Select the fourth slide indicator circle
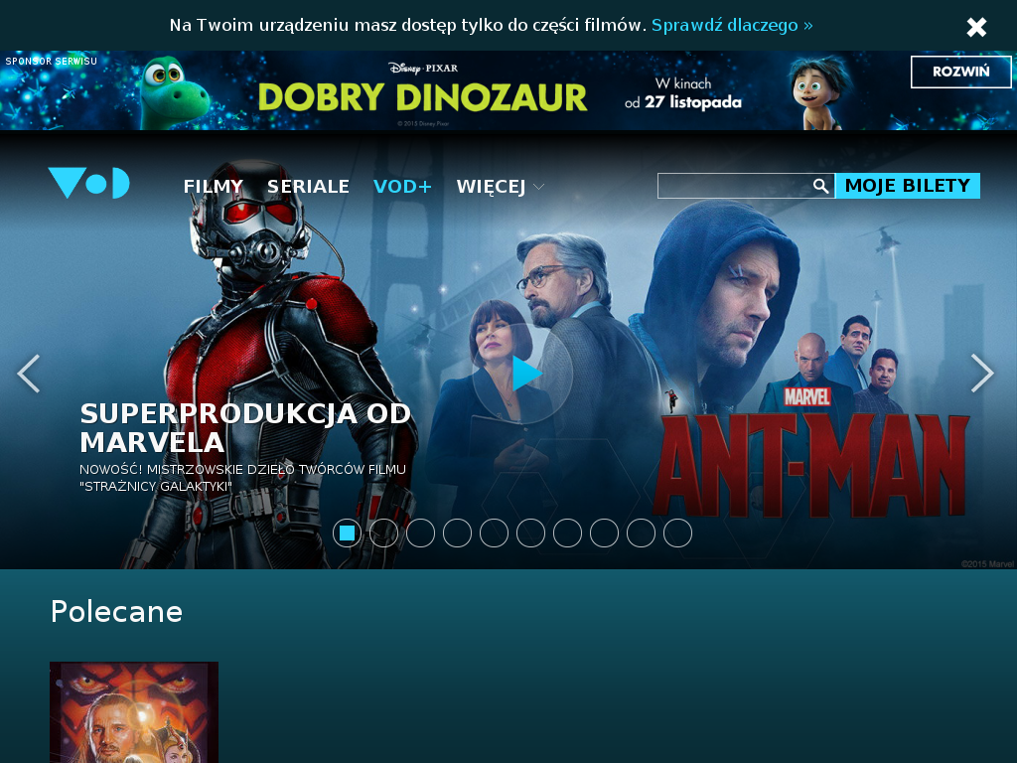The image size is (1017, 763). click(x=457, y=533)
